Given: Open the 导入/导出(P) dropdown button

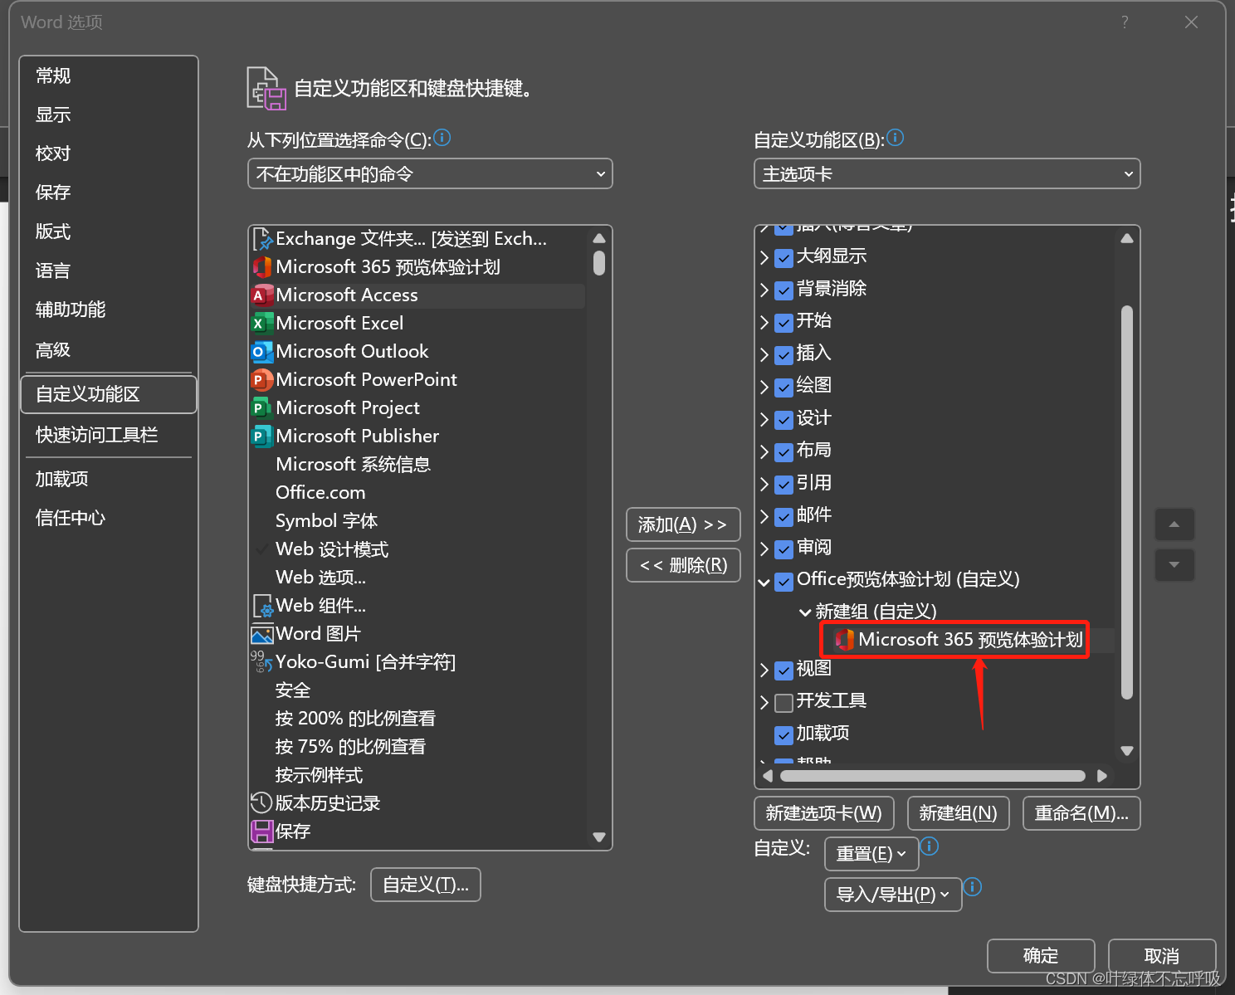Looking at the screenshot, I should [x=893, y=895].
